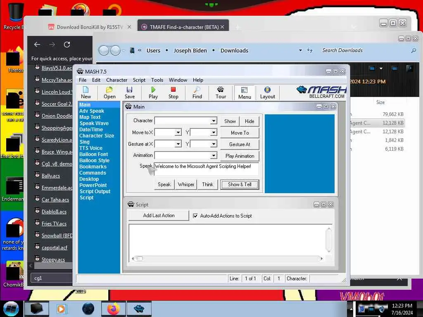Viewport: 423px width, 317px height.
Task: Launch the Tour from the toolbar
Action: (221, 92)
